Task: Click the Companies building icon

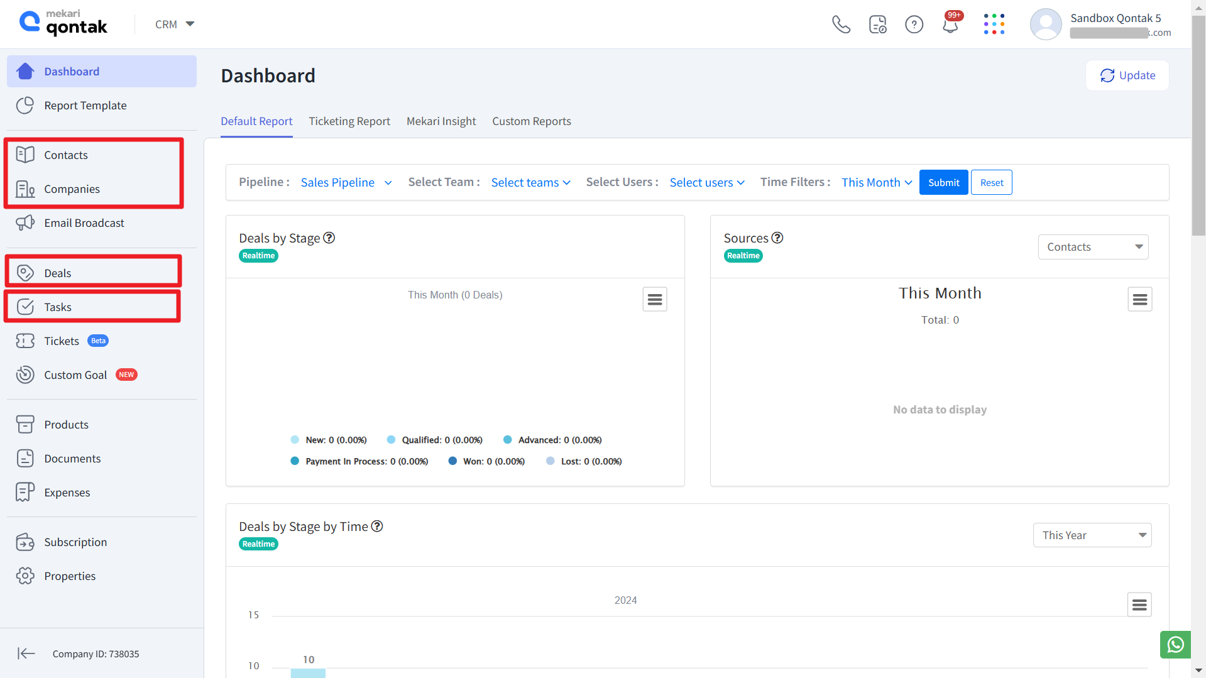Action: coord(25,189)
